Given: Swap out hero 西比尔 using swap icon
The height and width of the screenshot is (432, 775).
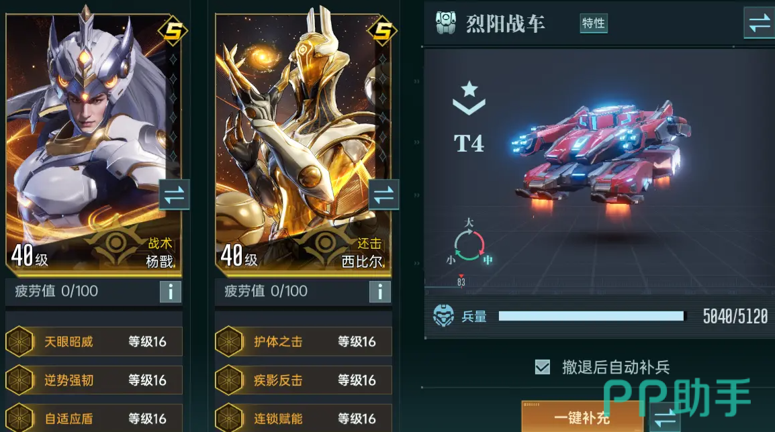Looking at the screenshot, I should click(x=383, y=195).
